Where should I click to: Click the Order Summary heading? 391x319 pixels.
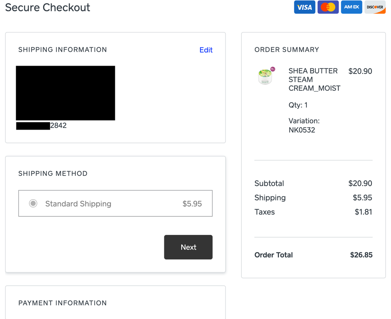point(286,50)
